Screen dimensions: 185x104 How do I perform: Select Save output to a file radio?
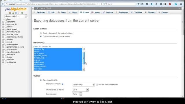[x=41, y=80]
